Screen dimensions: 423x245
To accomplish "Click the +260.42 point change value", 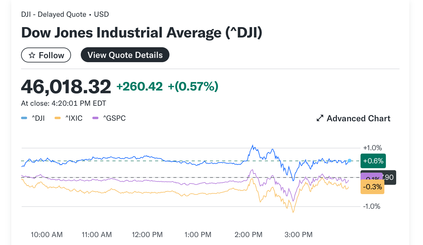I will (x=140, y=87).
